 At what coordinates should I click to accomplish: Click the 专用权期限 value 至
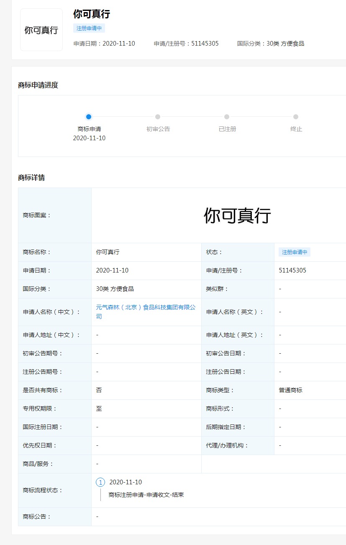point(99,409)
